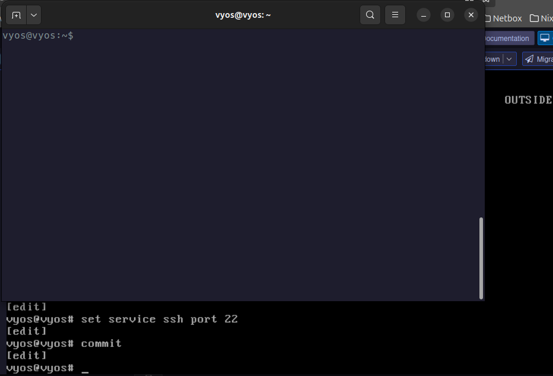Click the Migrate paper plane button
Viewport: 553px width, 376px height.
(x=538, y=59)
